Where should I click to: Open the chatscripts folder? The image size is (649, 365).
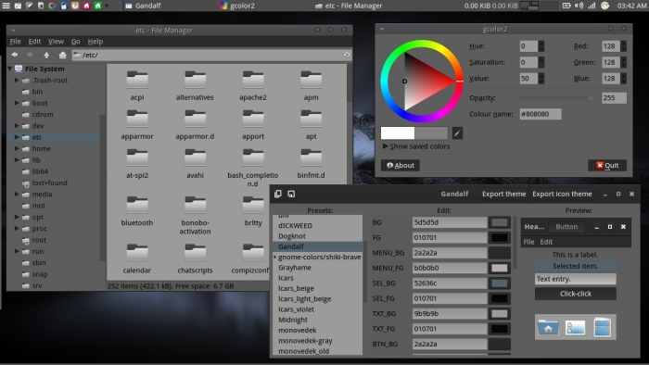pyautogui.click(x=195, y=258)
